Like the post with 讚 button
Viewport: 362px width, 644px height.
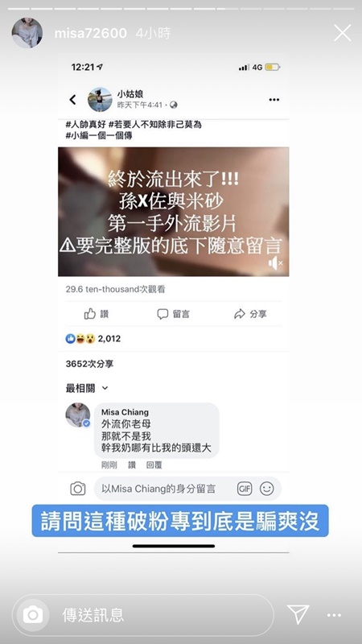coord(97,314)
